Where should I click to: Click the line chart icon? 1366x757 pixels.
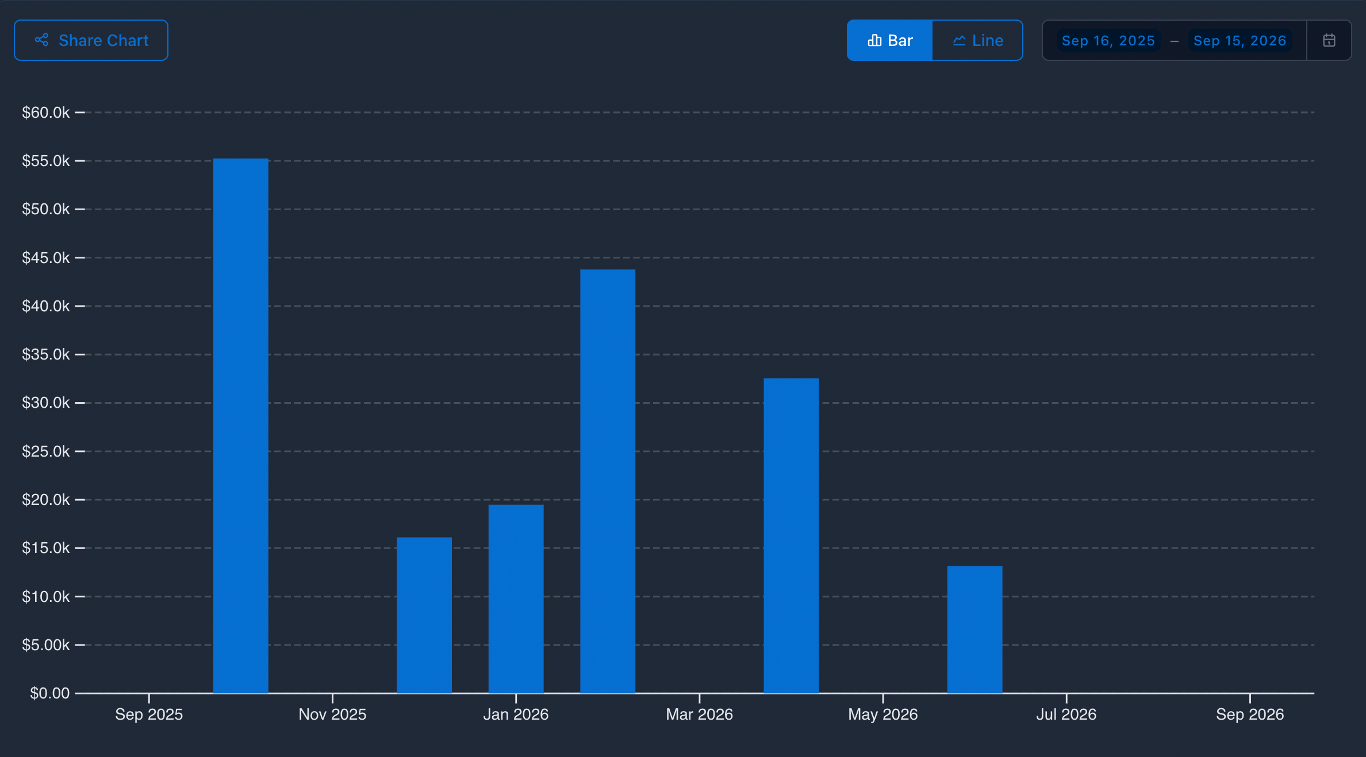959,41
